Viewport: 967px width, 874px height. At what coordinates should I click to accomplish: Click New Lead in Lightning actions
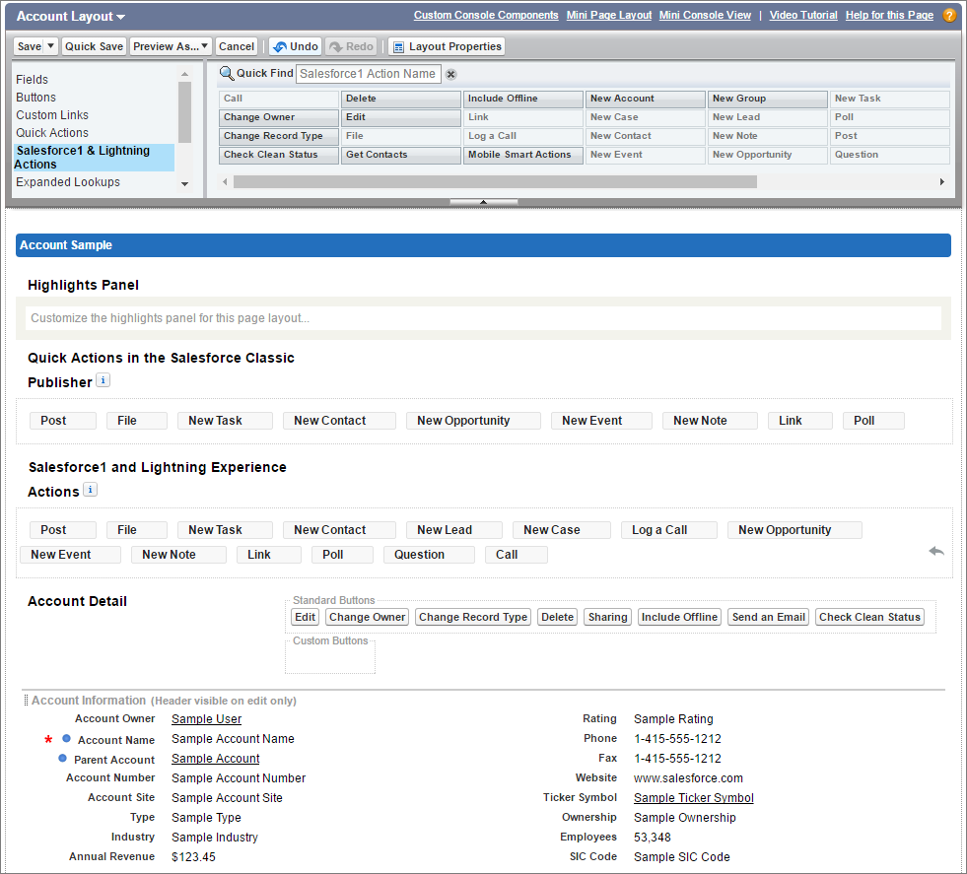tap(453, 530)
